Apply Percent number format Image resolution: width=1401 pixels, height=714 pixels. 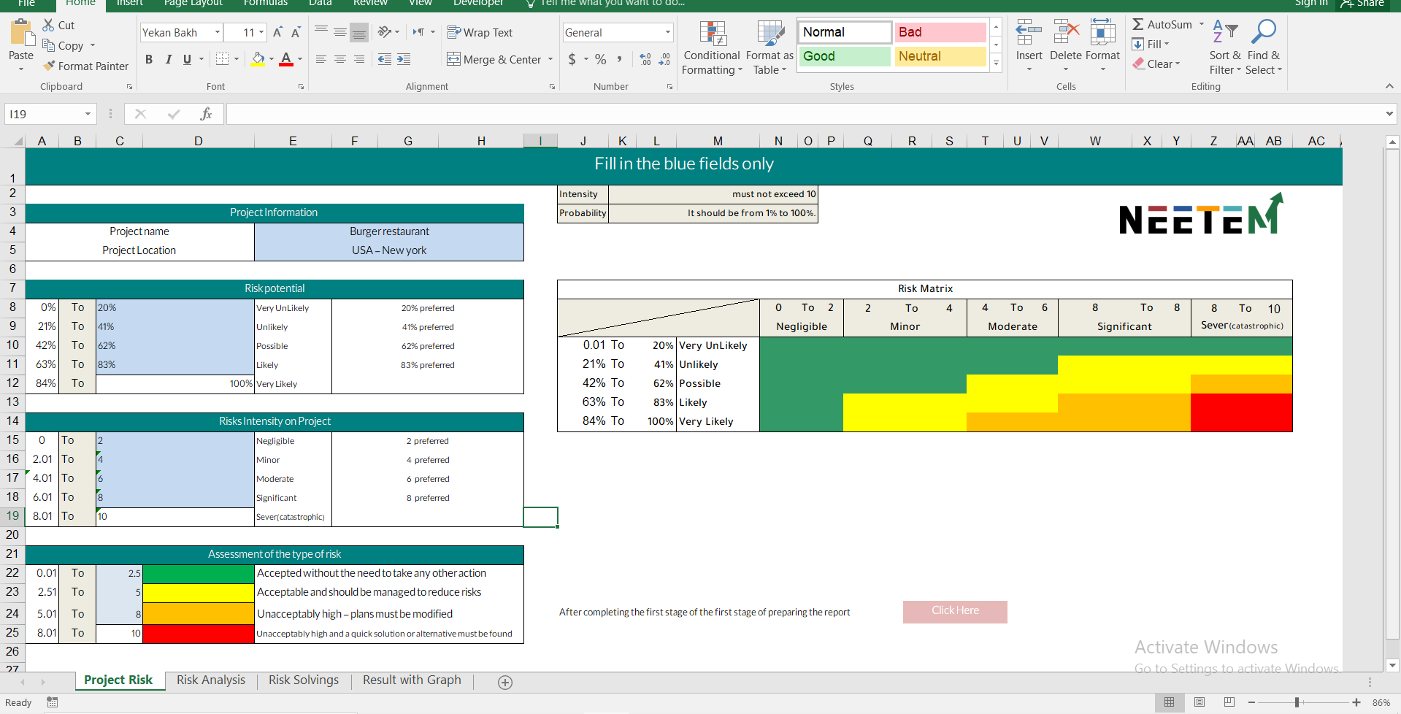pyautogui.click(x=600, y=59)
